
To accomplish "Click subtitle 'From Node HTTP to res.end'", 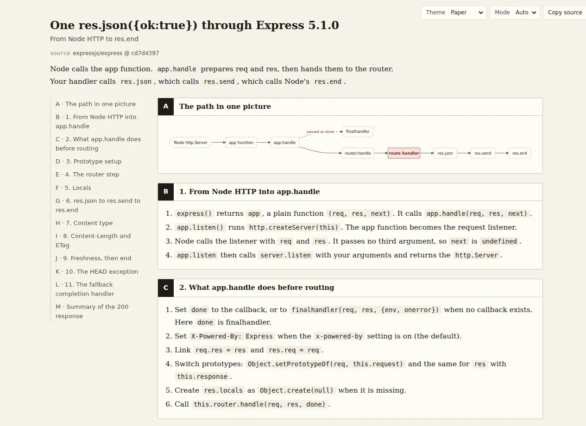I will click(x=94, y=39).
